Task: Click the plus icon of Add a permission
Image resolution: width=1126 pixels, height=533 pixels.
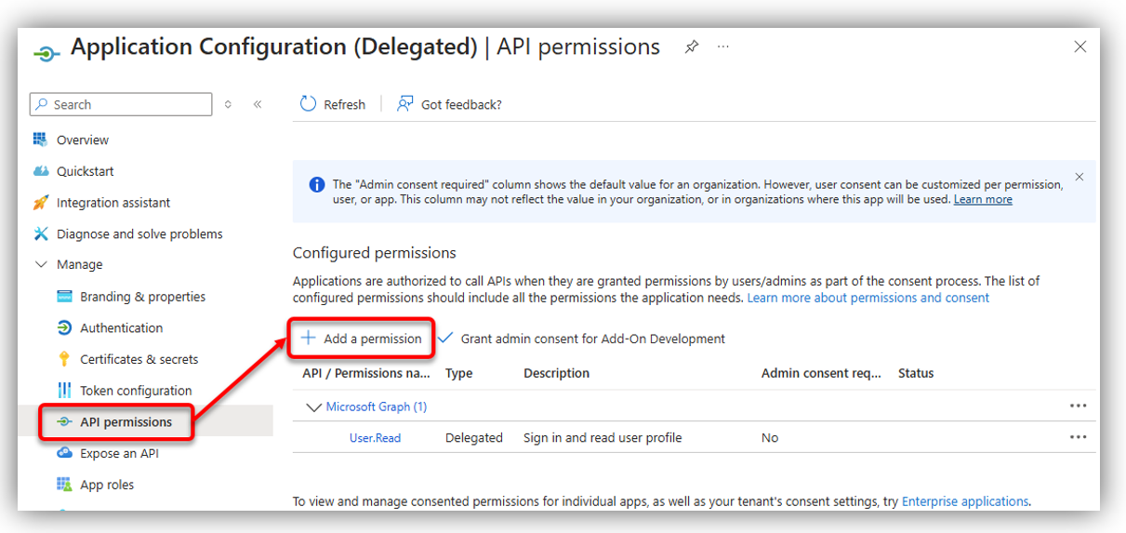Action: click(309, 338)
